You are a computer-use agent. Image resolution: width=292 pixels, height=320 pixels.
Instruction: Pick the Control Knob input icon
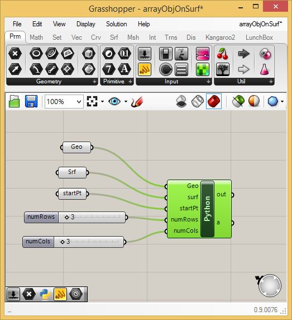166,69
